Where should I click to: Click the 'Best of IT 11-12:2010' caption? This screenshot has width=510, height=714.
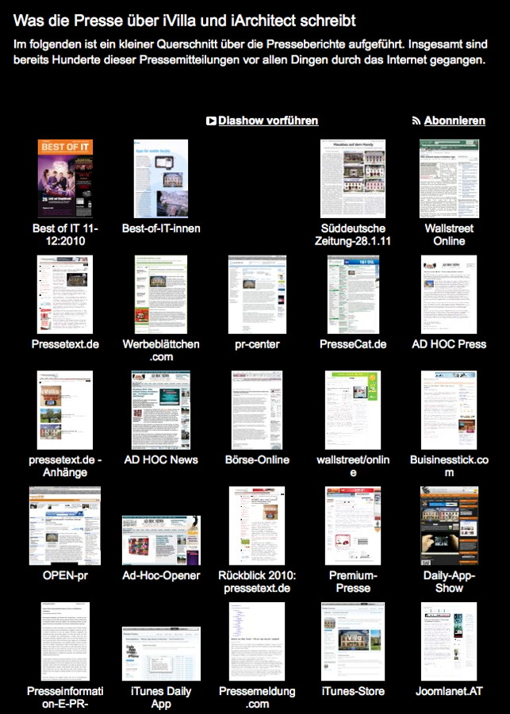coord(65,235)
